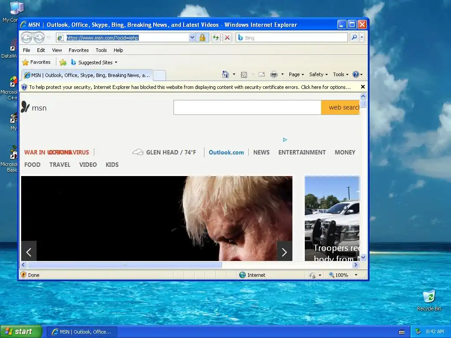Open the View menu
The width and height of the screenshot is (451, 338).
(57, 50)
